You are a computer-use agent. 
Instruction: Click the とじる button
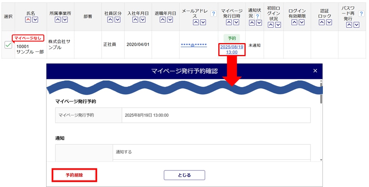184,175
